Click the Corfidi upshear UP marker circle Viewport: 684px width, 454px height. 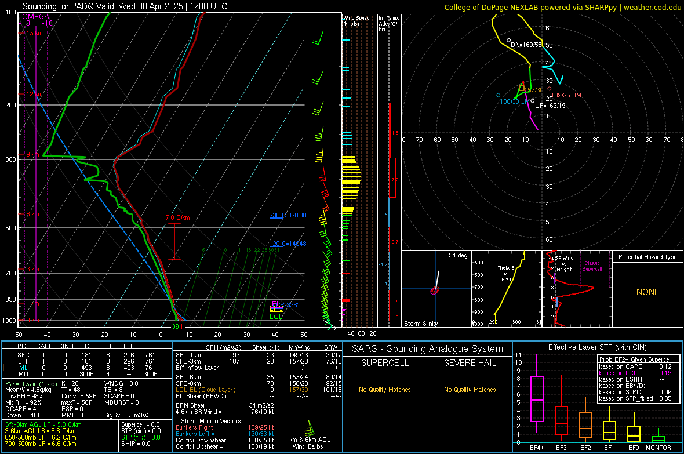(x=533, y=101)
